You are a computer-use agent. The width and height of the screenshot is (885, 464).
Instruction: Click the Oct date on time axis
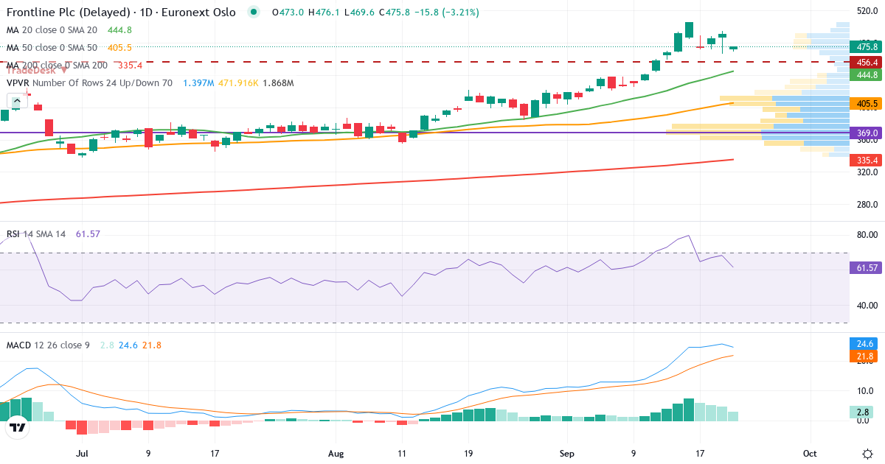click(x=810, y=454)
